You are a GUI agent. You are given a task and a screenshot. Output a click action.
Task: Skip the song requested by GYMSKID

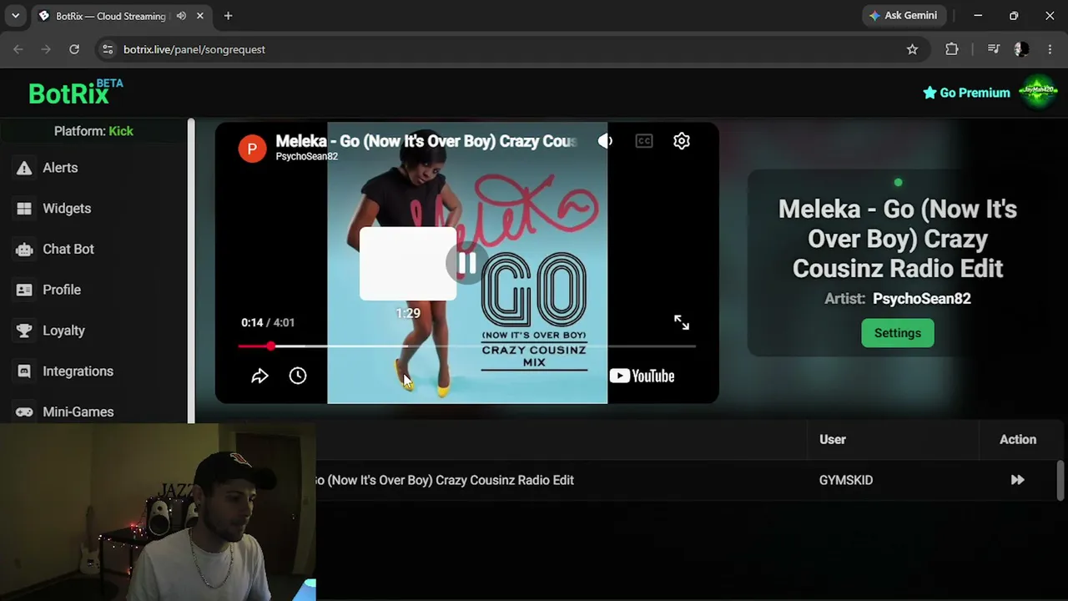click(1017, 480)
